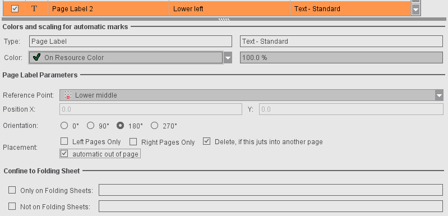
Task: Check Not on Folding Sheets option
Action: [x=12, y=206]
